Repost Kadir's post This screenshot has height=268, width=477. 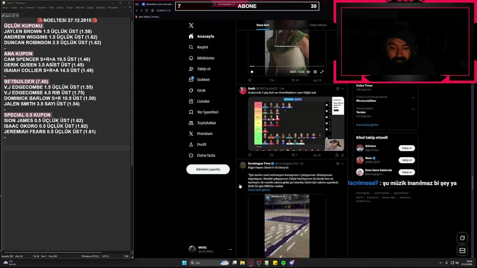(x=271, y=155)
